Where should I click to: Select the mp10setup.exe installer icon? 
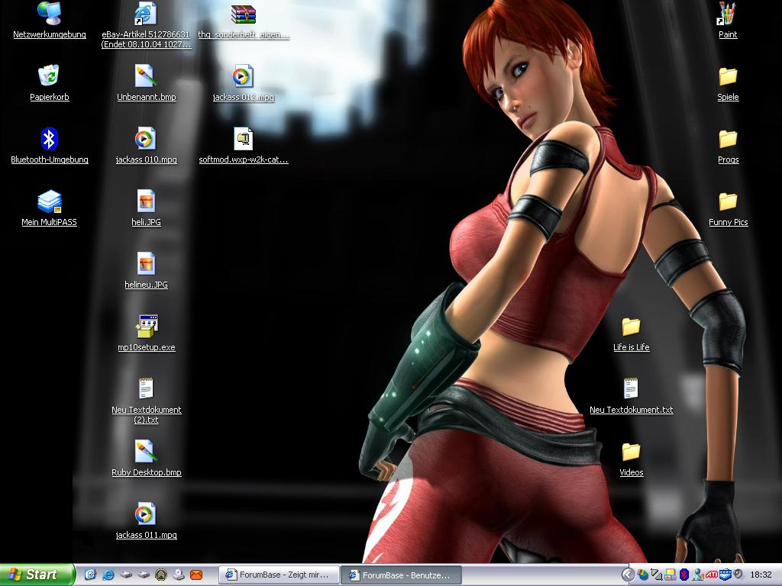coord(147,327)
